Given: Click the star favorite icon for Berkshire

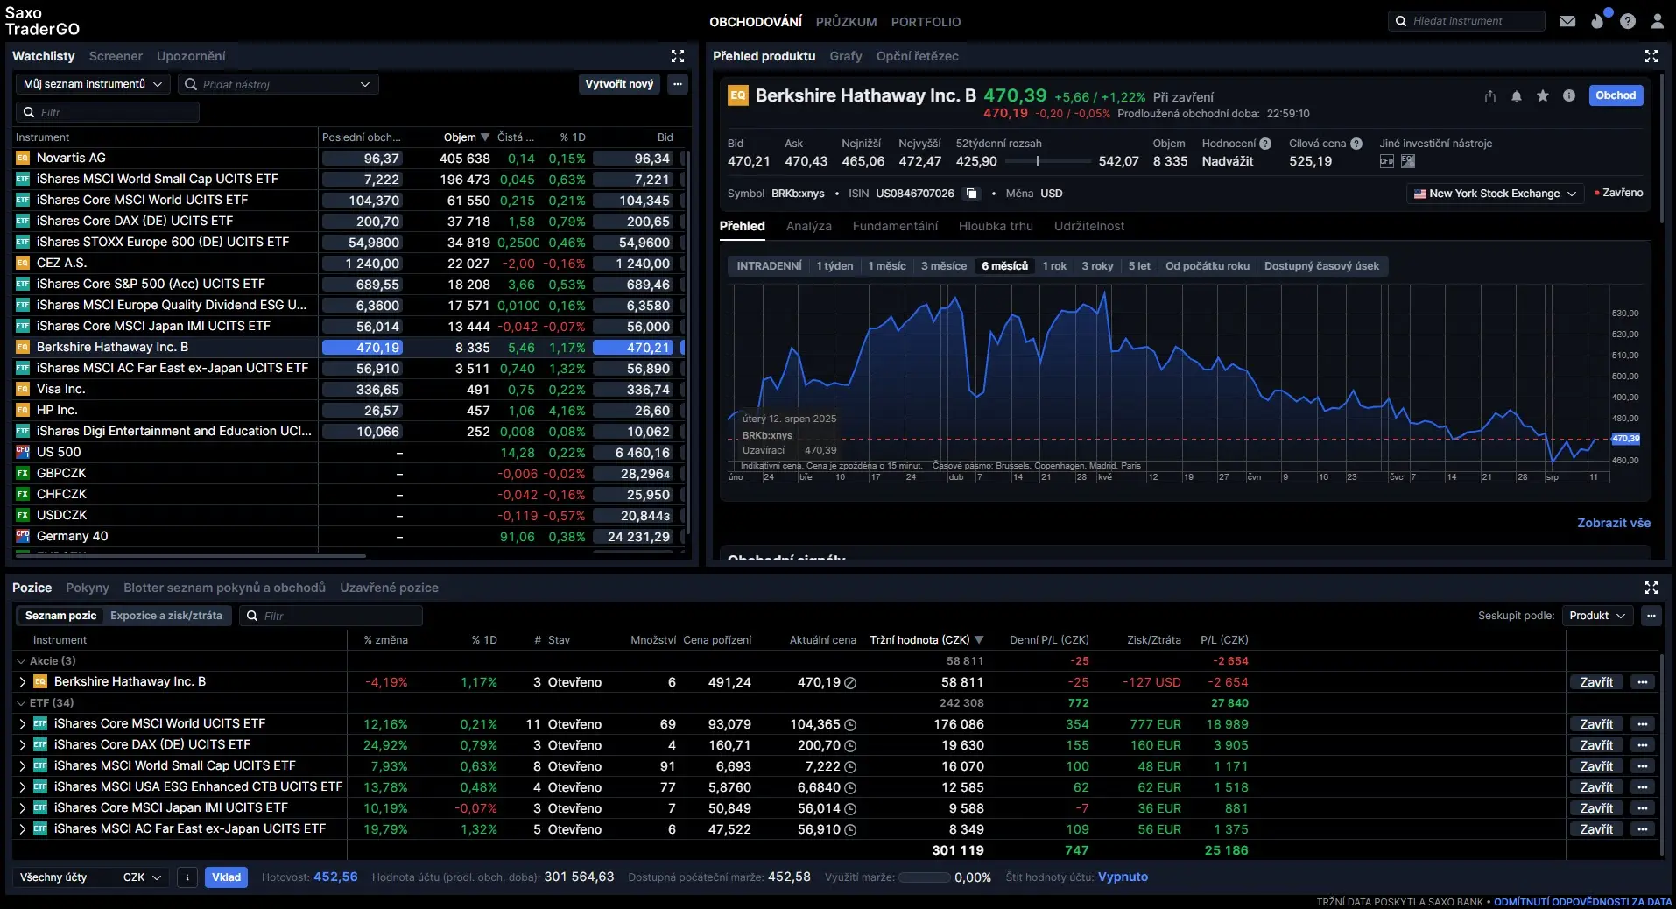Looking at the screenshot, I should tap(1543, 96).
